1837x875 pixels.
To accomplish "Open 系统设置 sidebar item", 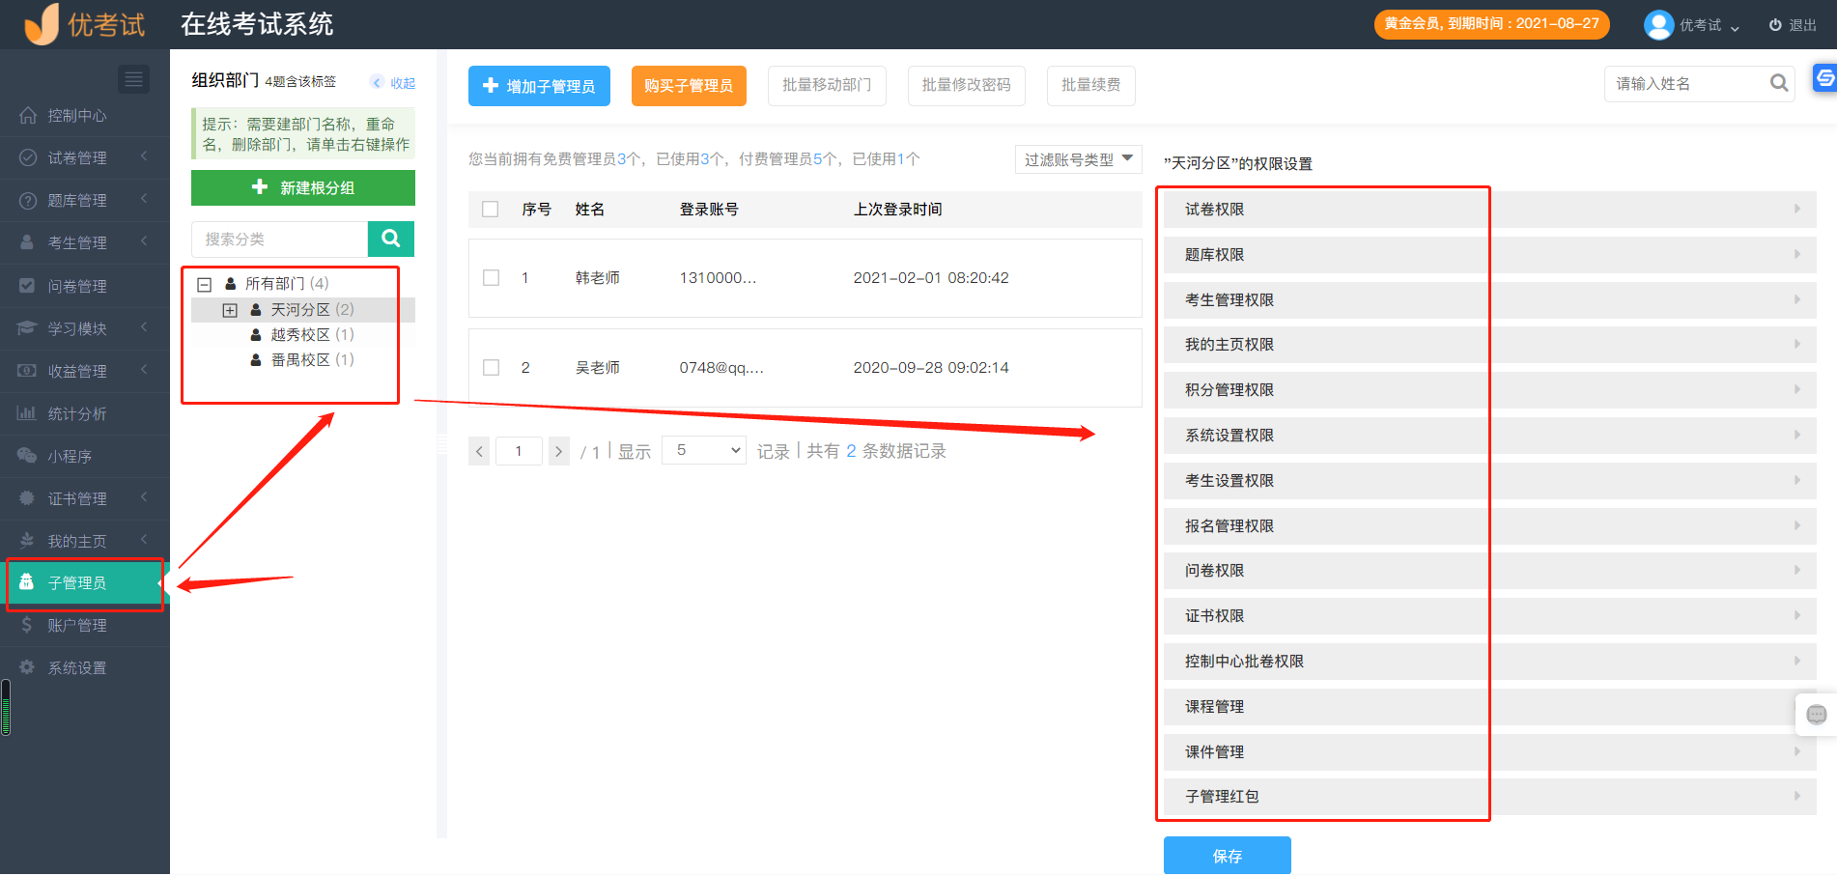I will [x=85, y=668].
